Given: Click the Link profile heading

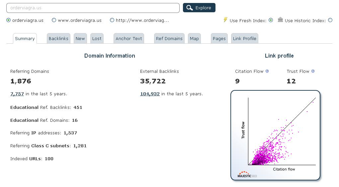Looking at the screenshot, I should point(279,56).
